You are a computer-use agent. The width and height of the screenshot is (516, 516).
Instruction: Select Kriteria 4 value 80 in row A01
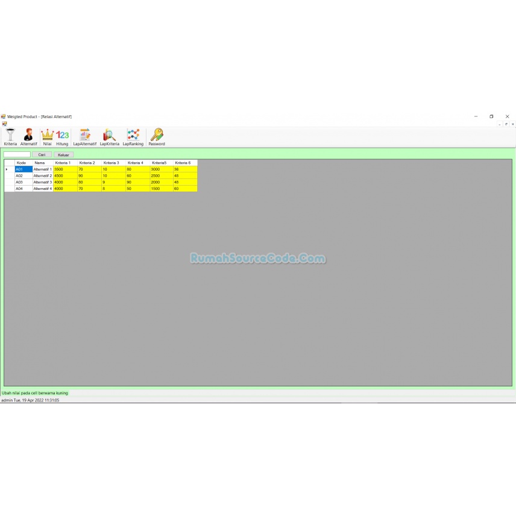pos(138,169)
